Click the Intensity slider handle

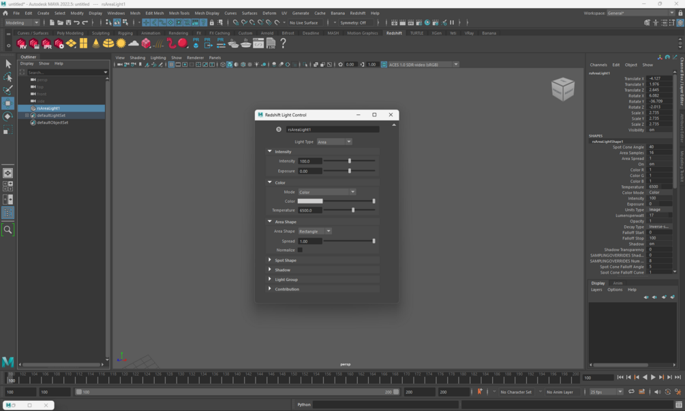click(350, 161)
